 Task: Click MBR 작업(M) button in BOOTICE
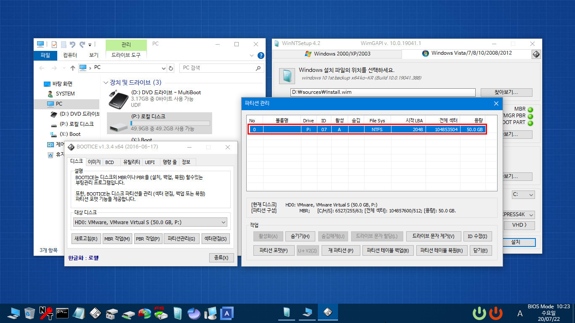pos(117,239)
